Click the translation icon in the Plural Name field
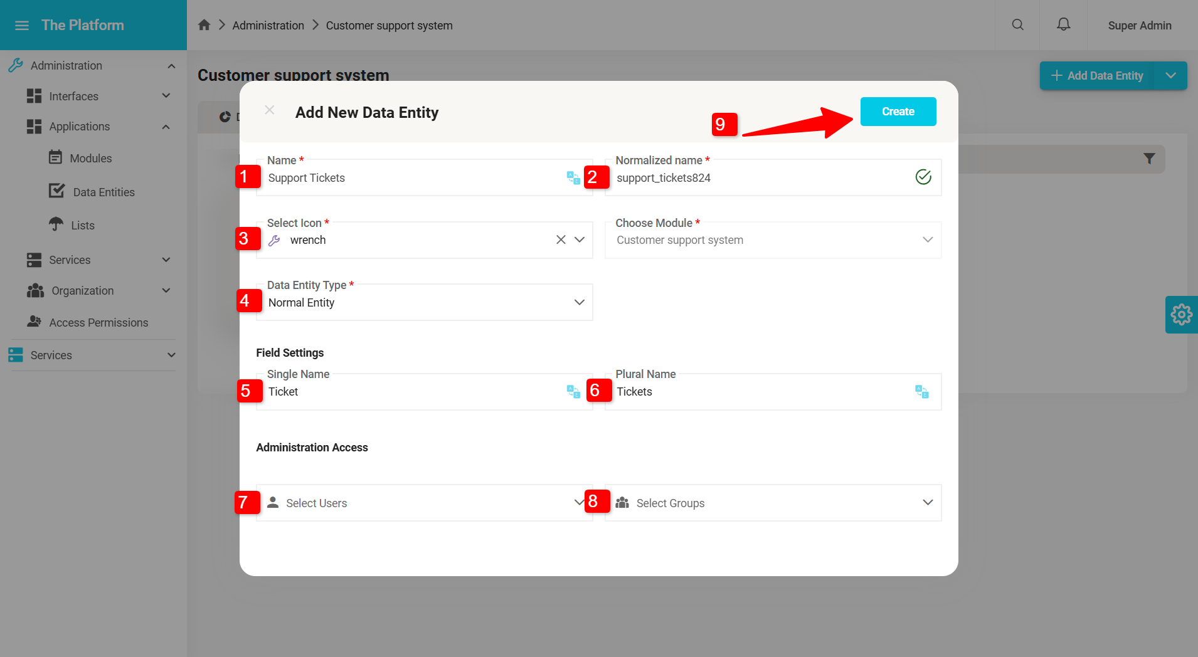The width and height of the screenshot is (1198, 657). 921,391
